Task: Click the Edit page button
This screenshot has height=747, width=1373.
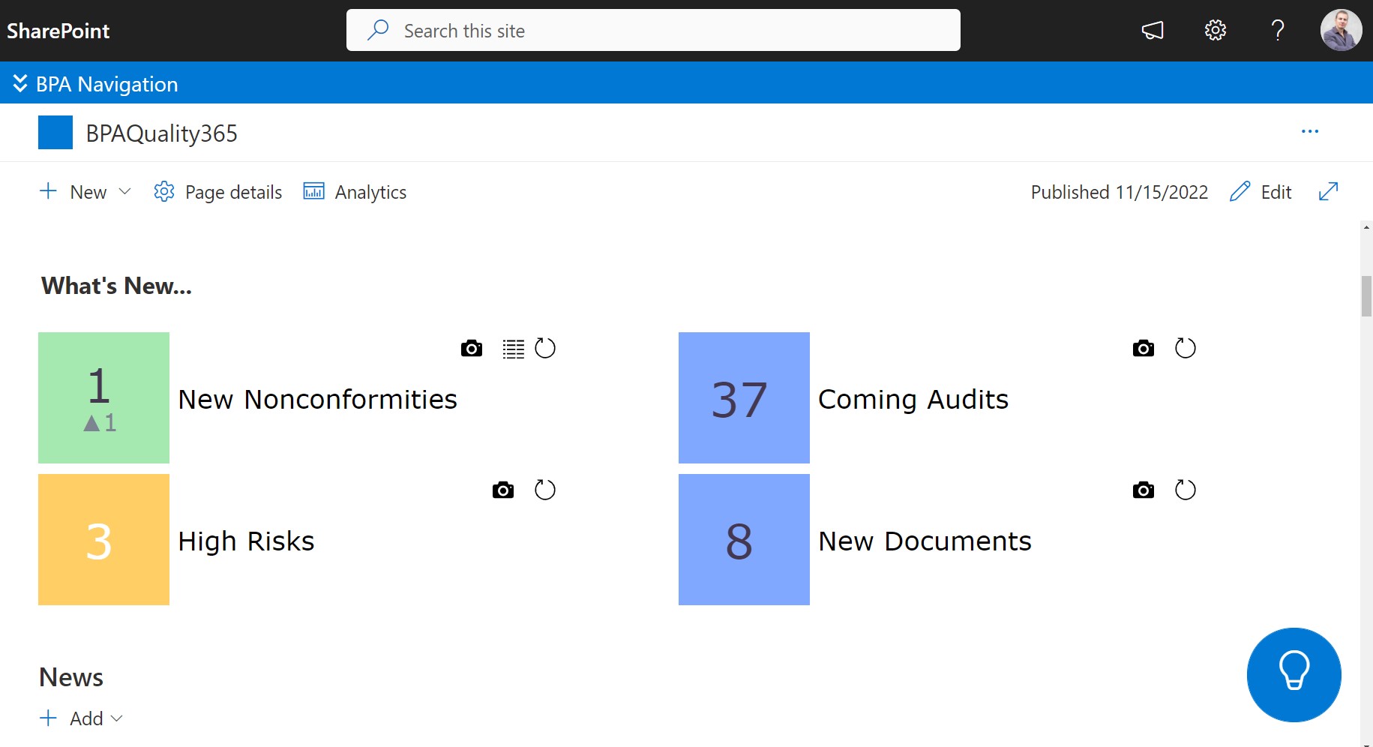Action: click(1261, 192)
